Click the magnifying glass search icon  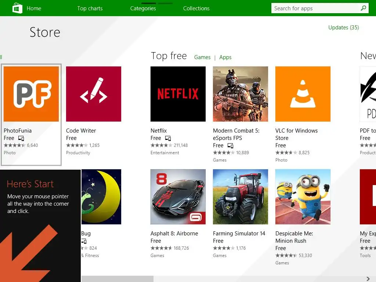(x=363, y=8)
